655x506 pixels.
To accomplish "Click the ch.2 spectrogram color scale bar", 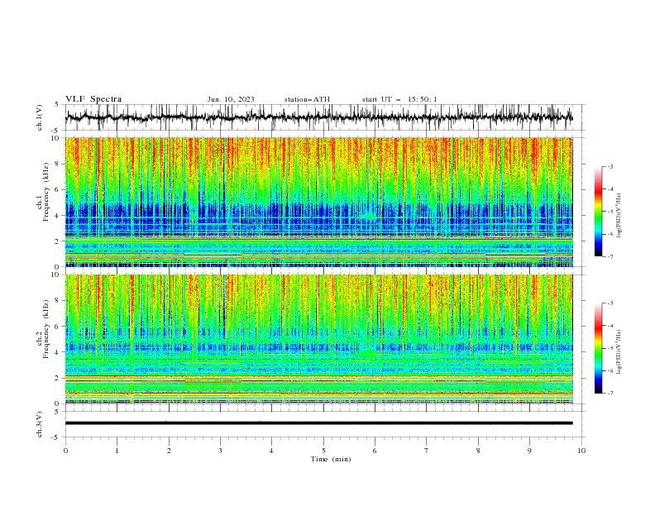I will coord(599,348).
